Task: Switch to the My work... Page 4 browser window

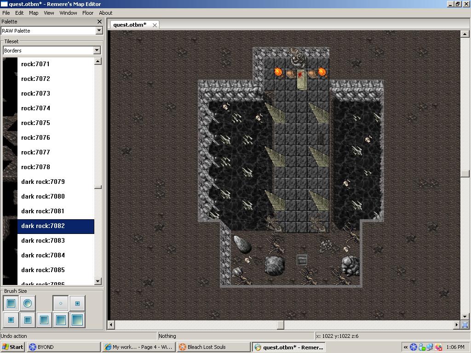Action: coord(139,347)
